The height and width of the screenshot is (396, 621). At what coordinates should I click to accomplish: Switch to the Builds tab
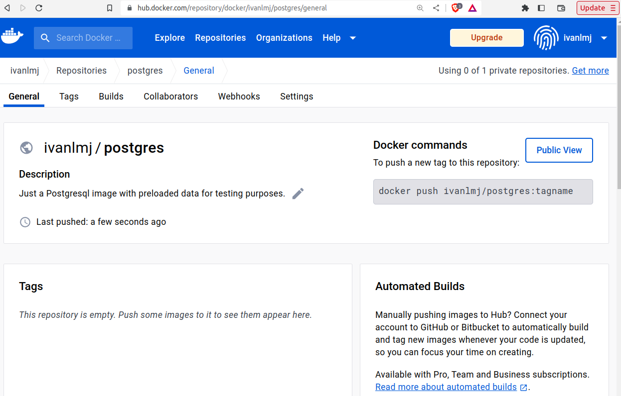111,97
